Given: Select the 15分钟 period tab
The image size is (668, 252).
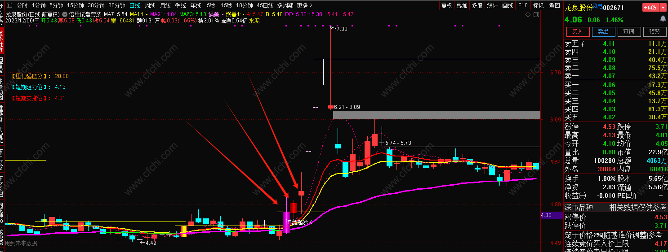Looking at the screenshot, I should (76, 5).
